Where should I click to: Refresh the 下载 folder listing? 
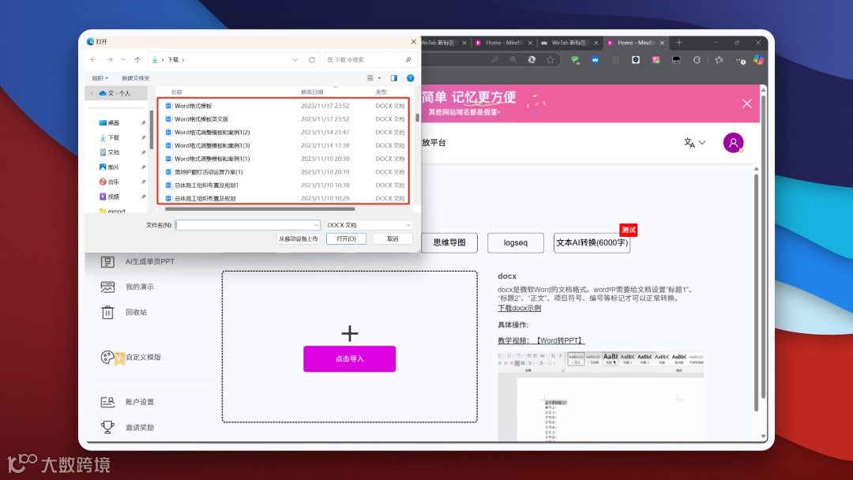[312, 60]
